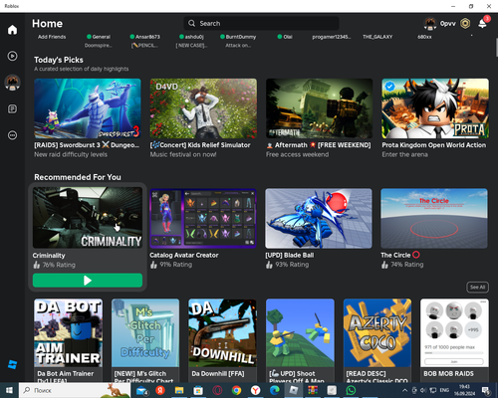
Task: Click the '[UPD] Blade Ball' title
Action: point(290,255)
